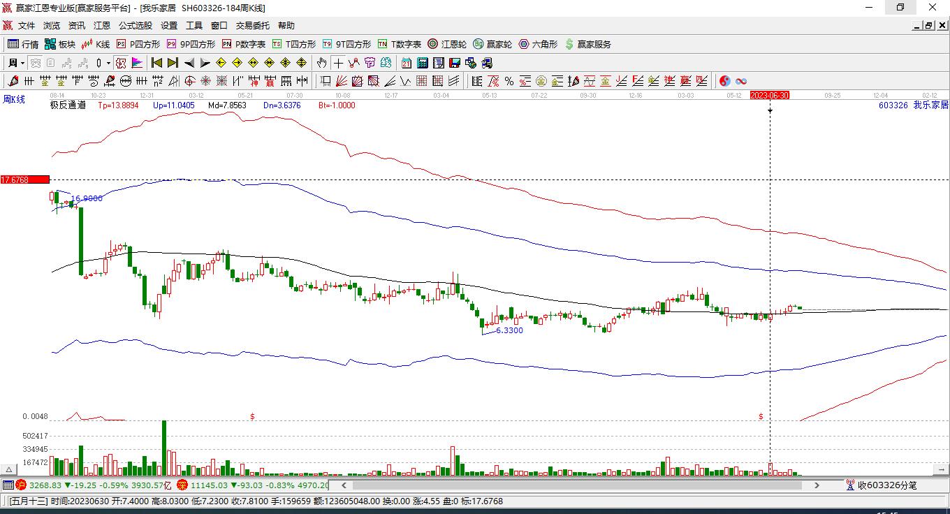950x514 pixels.
Task: Click the horizontal scrollbar left arrow
Action: pos(344,485)
